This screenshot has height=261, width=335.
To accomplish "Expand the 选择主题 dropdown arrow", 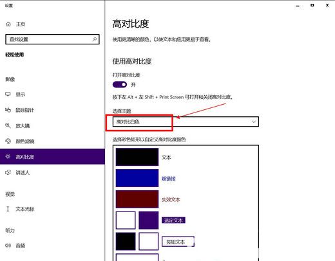I will pyautogui.click(x=254, y=122).
